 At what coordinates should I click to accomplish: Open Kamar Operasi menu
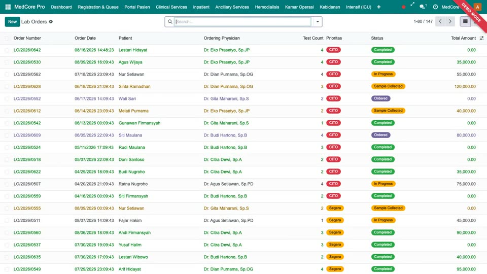click(299, 7)
